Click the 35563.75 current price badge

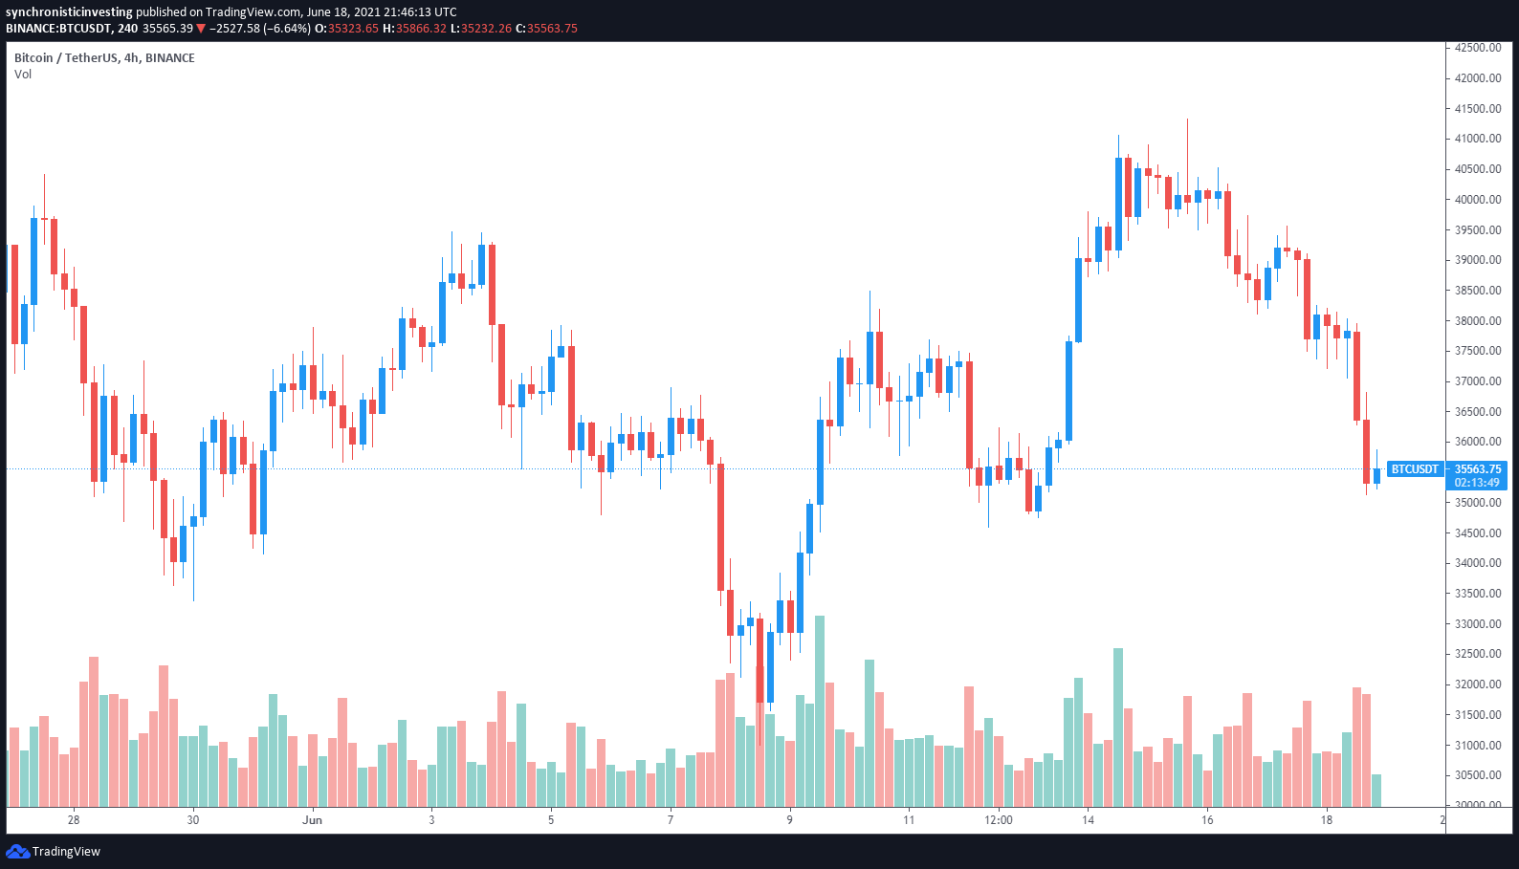(1477, 469)
